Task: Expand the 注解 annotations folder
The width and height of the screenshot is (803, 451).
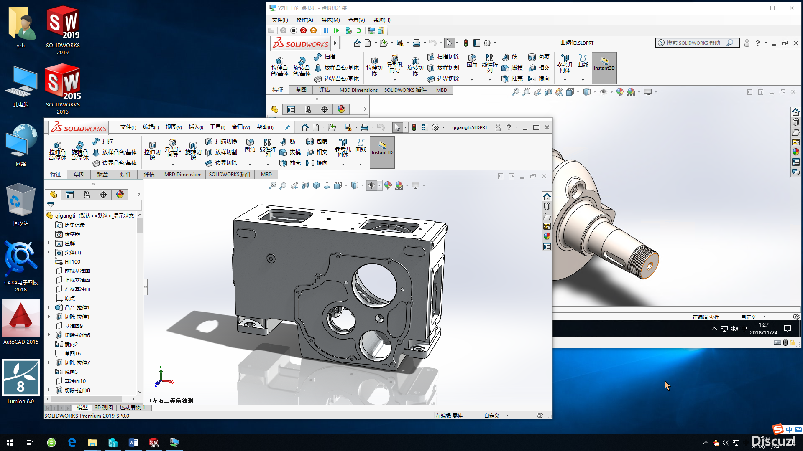Action: (49, 243)
